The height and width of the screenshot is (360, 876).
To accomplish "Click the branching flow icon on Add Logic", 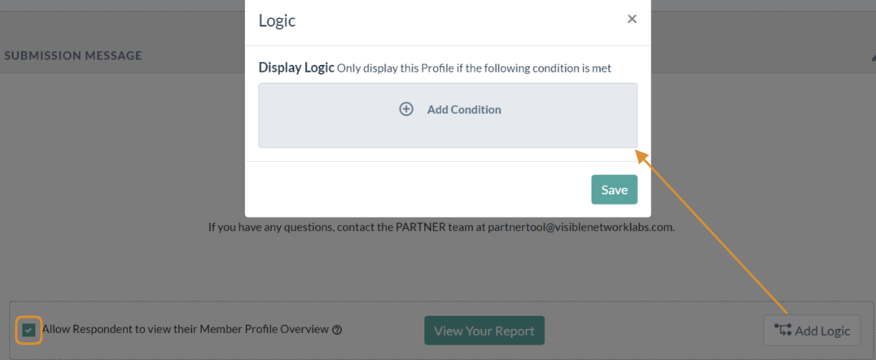I will [x=782, y=330].
